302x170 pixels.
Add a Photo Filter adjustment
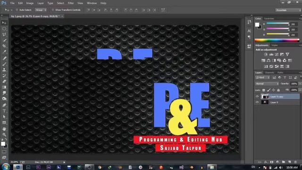click(x=279, y=60)
